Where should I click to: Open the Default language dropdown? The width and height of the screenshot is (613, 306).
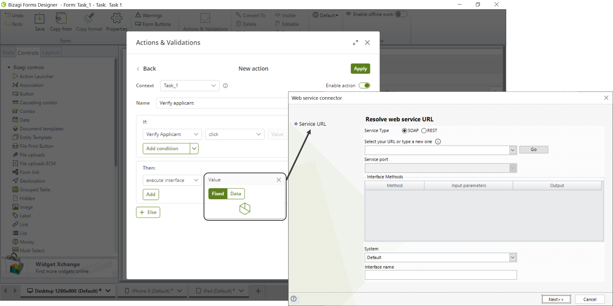[325, 15]
